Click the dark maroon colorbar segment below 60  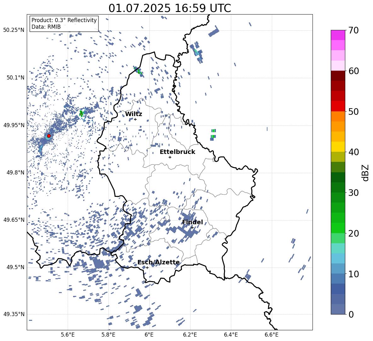point(338,76)
